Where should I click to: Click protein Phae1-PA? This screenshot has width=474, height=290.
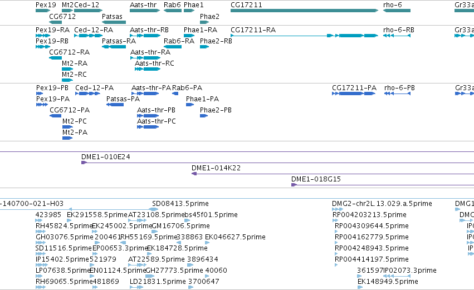pos(203,99)
